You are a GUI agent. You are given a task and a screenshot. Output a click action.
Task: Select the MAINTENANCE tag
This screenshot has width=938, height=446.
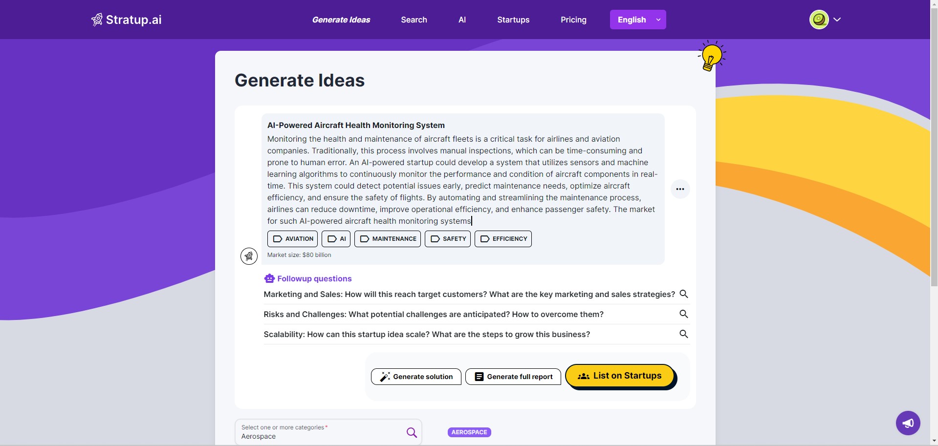pyautogui.click(x=388, y=239)
